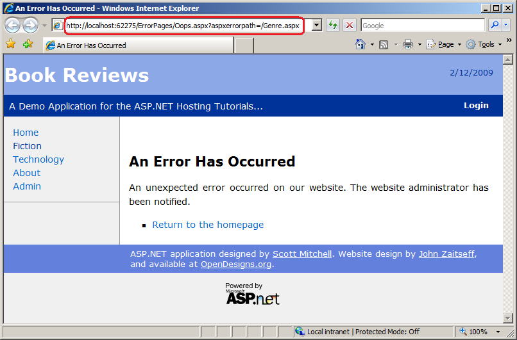Image resolution: width=517 pixels, height=340 pixels.
Task: Open the Favorites Center star icon
Action: 10,44
